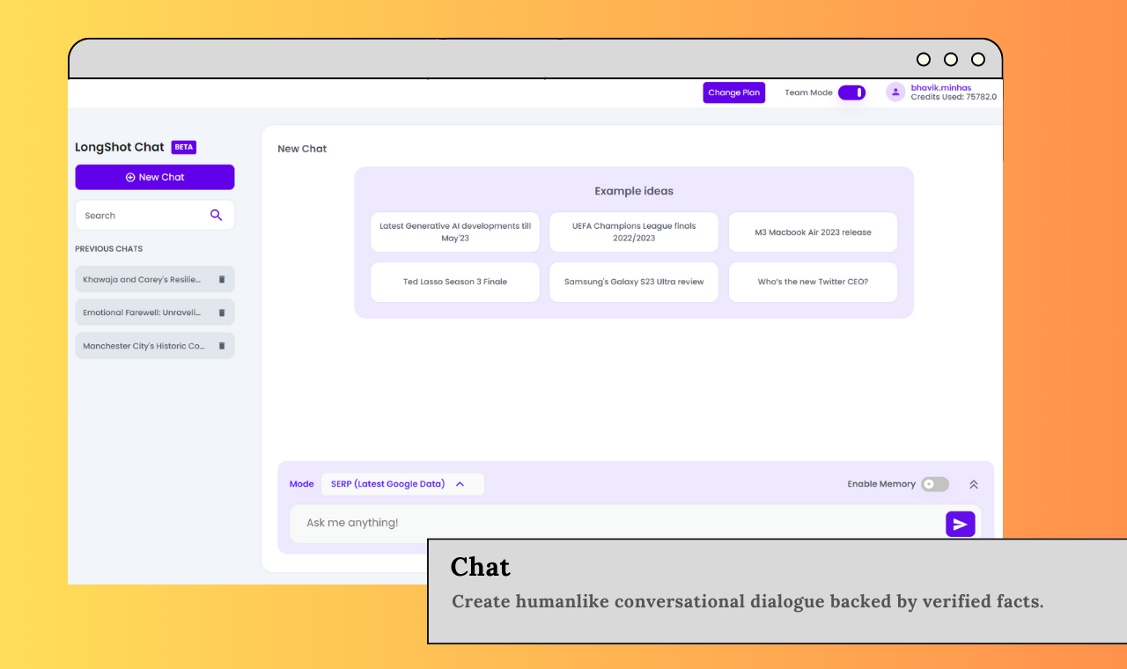Click the magnifying glass search icon
The image size is (1127, 669).
(217, 215)
